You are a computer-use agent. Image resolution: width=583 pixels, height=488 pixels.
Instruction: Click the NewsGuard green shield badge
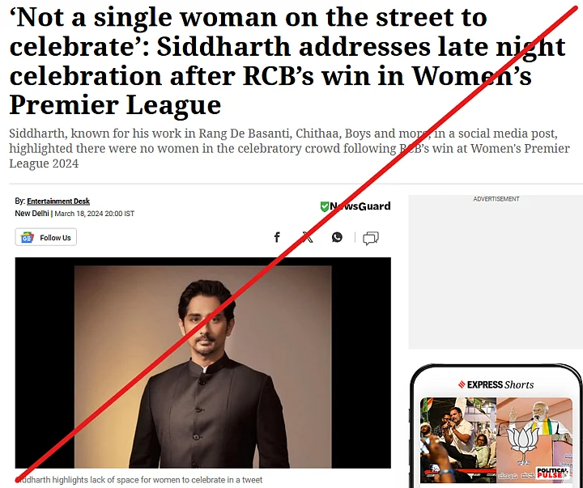[x=325, y=206]
